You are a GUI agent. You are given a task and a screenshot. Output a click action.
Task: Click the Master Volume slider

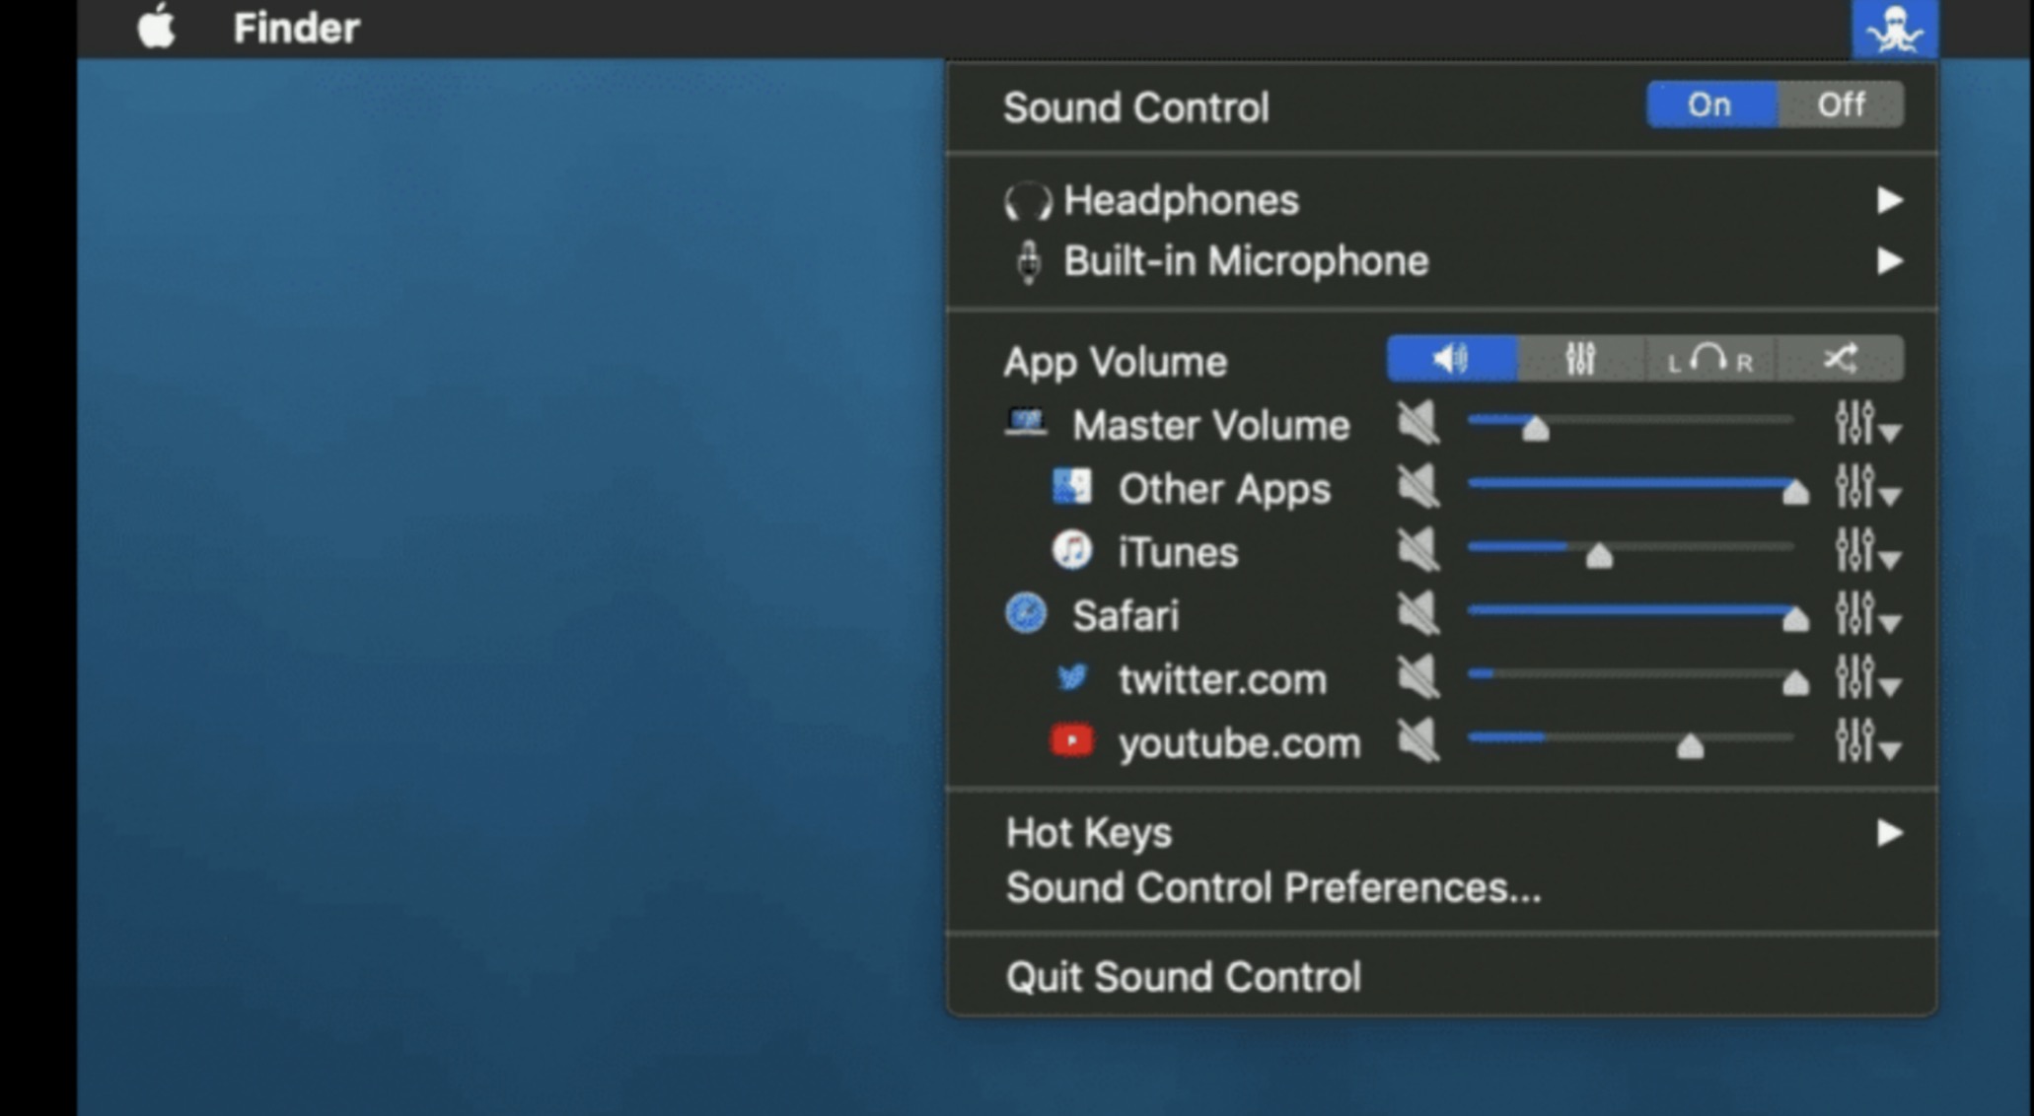tap(1631, 424)
